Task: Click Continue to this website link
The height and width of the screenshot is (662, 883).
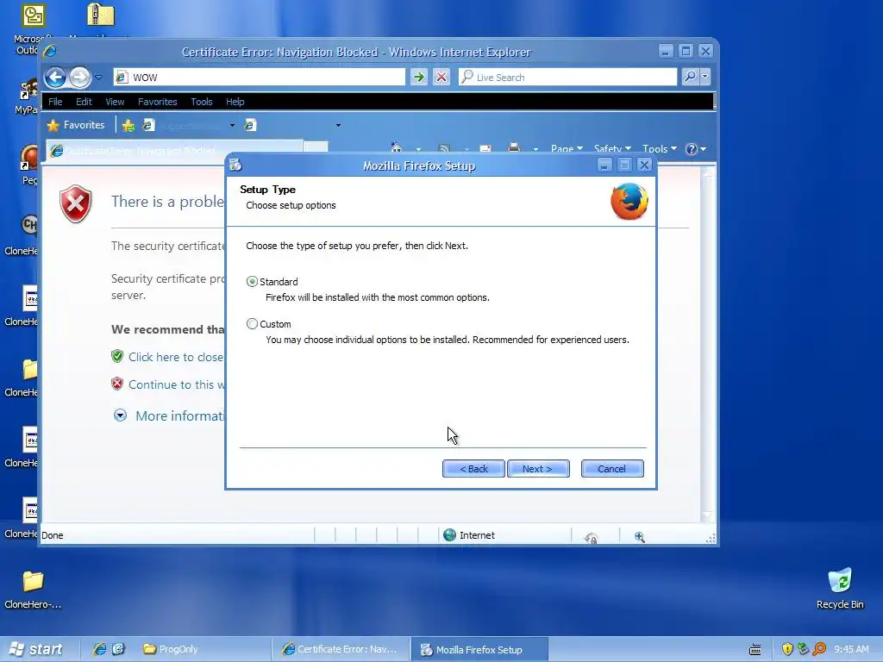Action: coord(176,384)
